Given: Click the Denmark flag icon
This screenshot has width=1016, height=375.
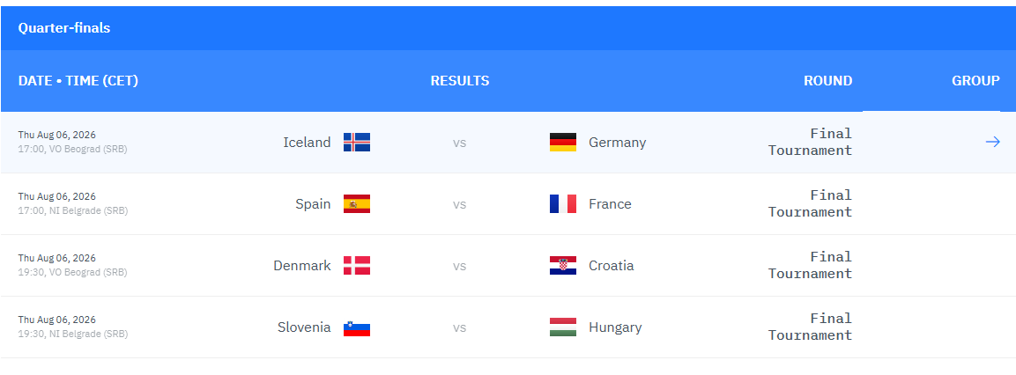Looking at the screenshot, I should click(x=356, y=266).
